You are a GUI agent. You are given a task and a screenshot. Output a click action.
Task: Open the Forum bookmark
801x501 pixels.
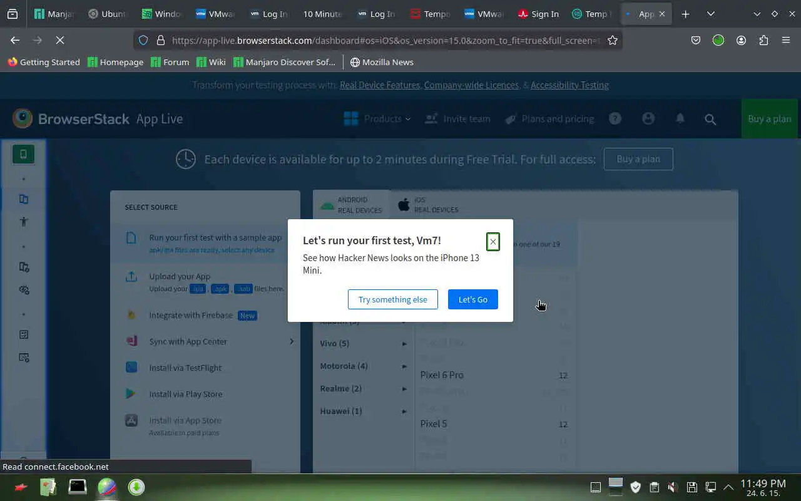coord(170,62)
